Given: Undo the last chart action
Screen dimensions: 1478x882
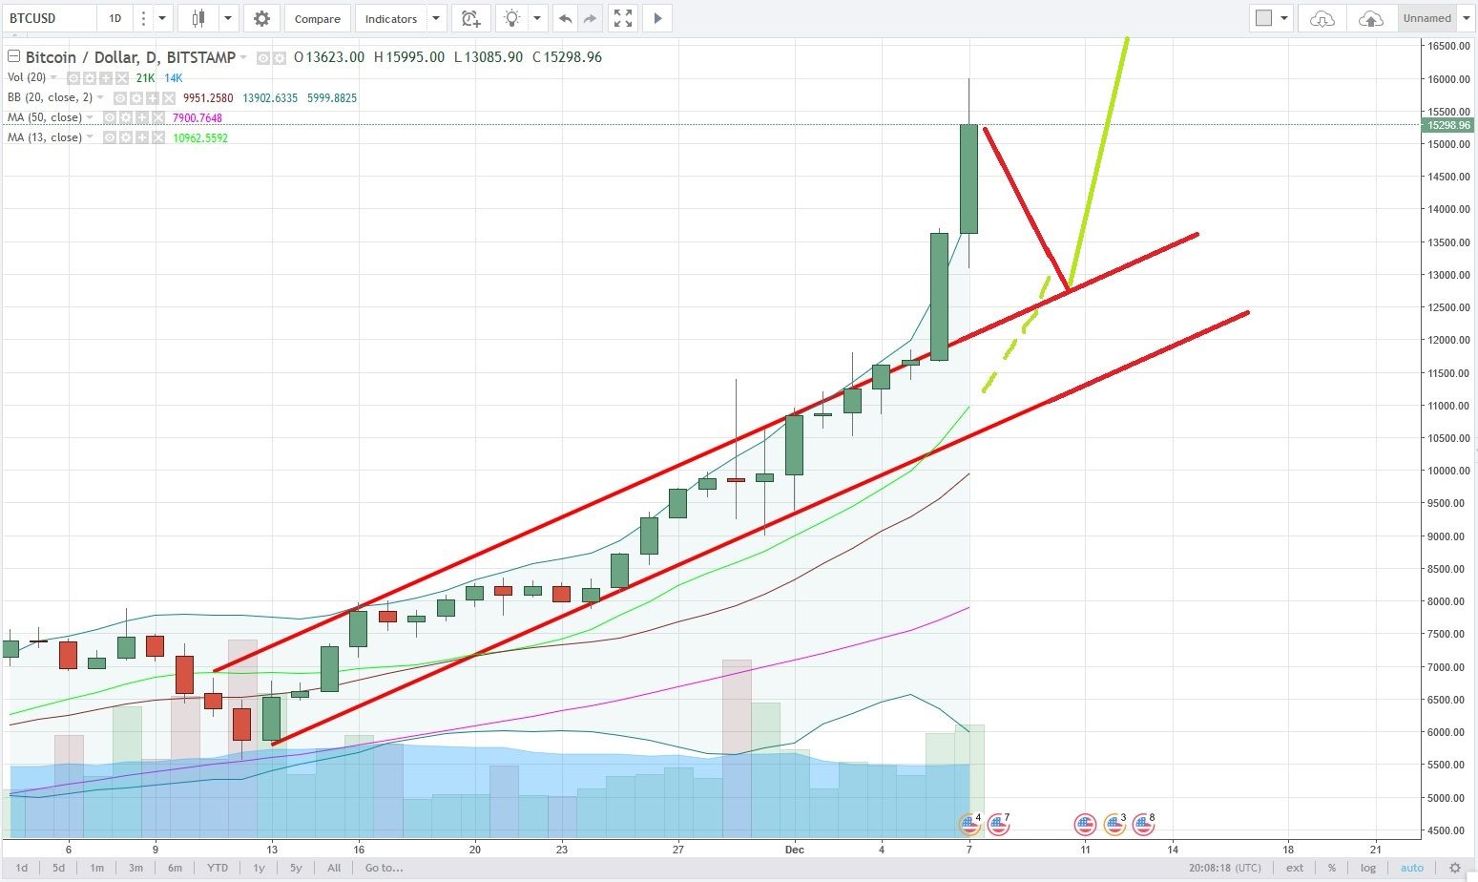Looking at the screenshot, I should [x=565, y=18].
